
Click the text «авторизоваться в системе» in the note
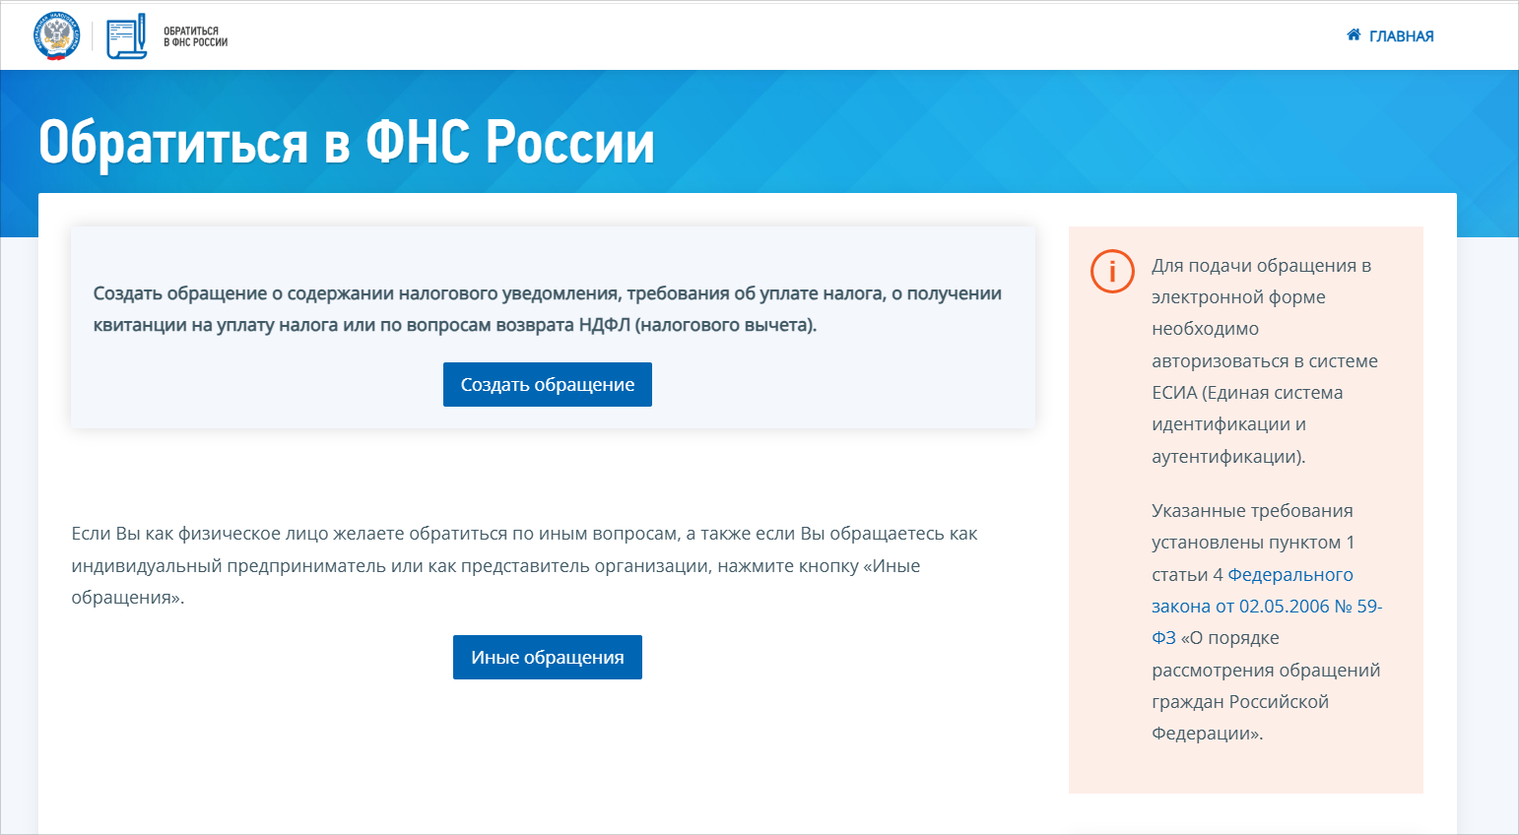1264,361
